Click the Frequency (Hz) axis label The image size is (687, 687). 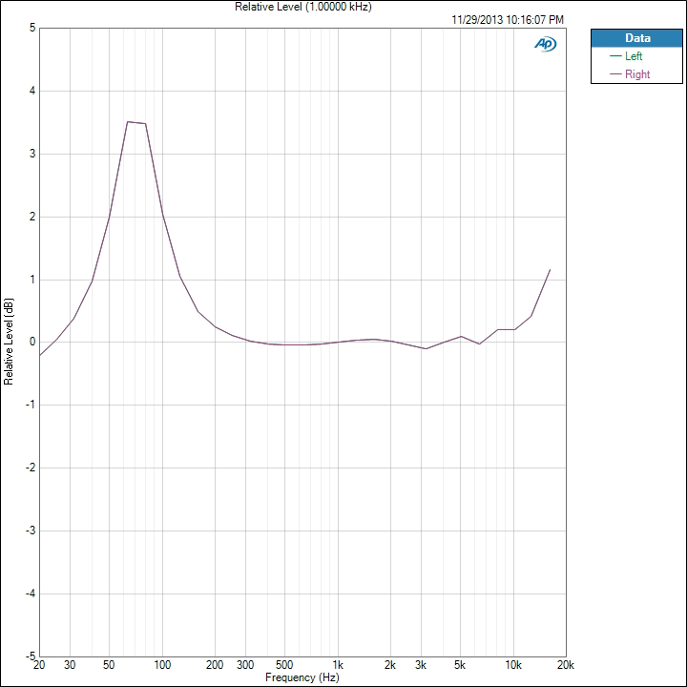click(302, 677)
